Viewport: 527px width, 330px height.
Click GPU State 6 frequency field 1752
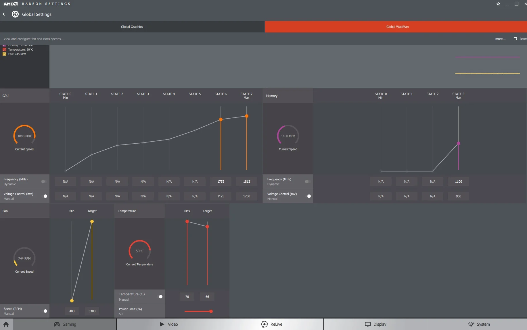pyautogui.click(x=221, y=182)
